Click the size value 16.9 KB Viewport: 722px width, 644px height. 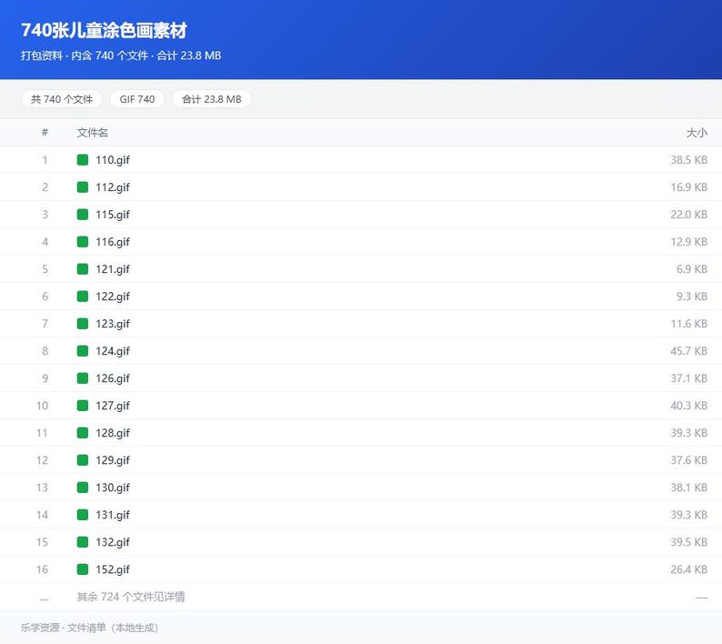click(x=689, y=187)
